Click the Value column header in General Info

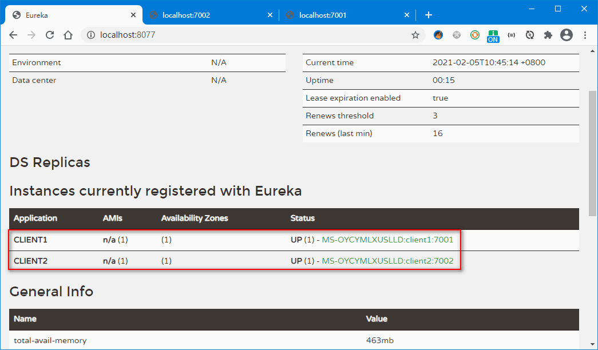pyautogui.click(x=377, y=319)
